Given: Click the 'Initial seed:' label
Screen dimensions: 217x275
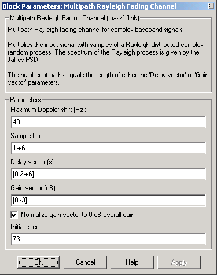Looking at the screenshot, I should tap(25, 227).
